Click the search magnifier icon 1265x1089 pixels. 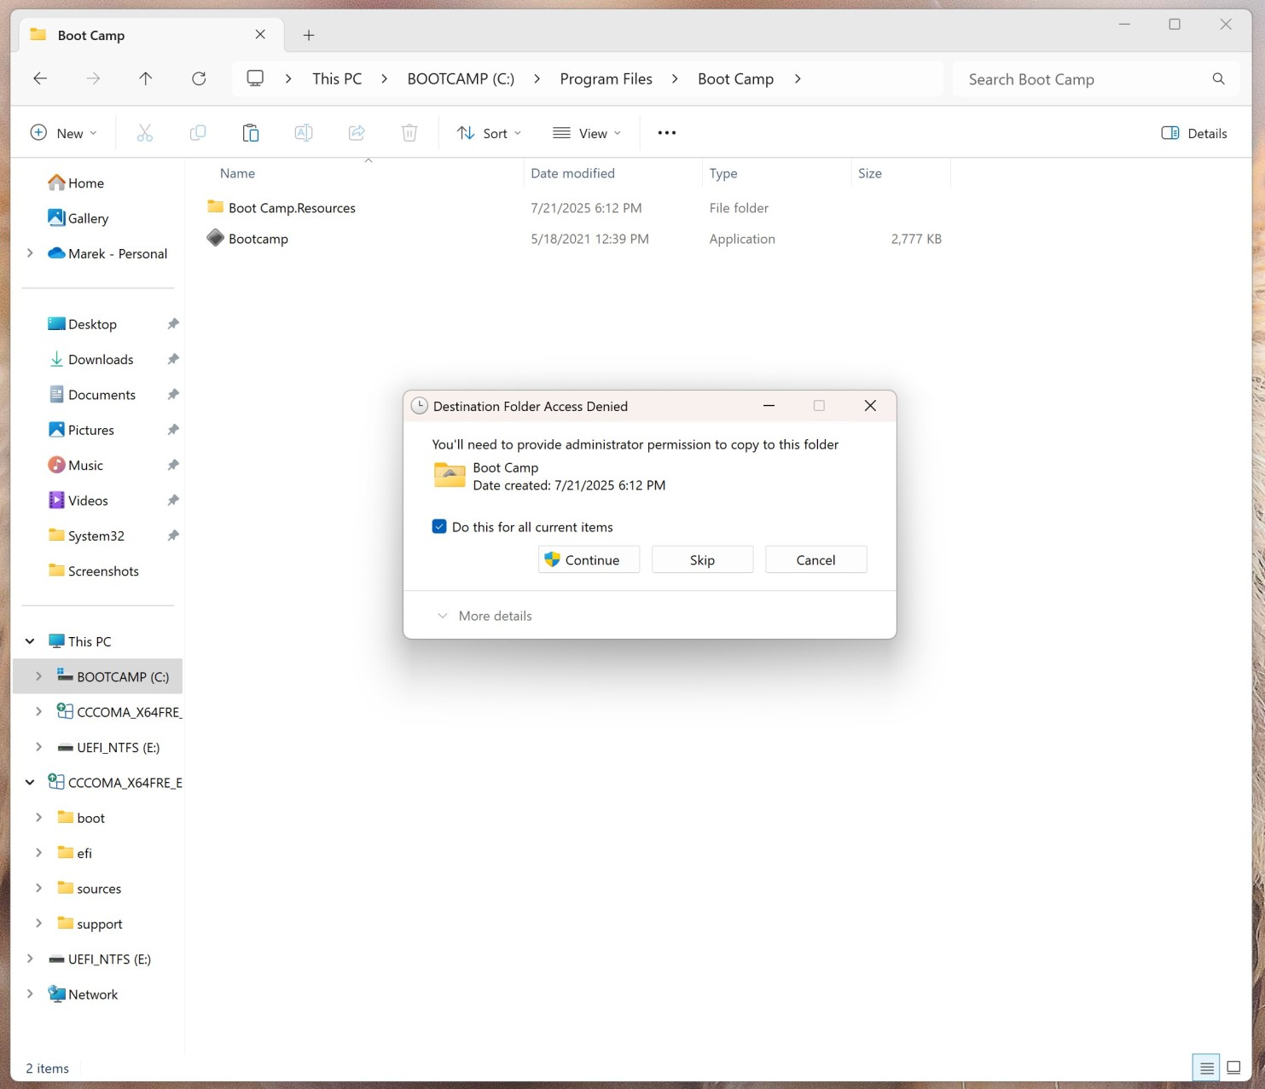[x=1219, y=79]
